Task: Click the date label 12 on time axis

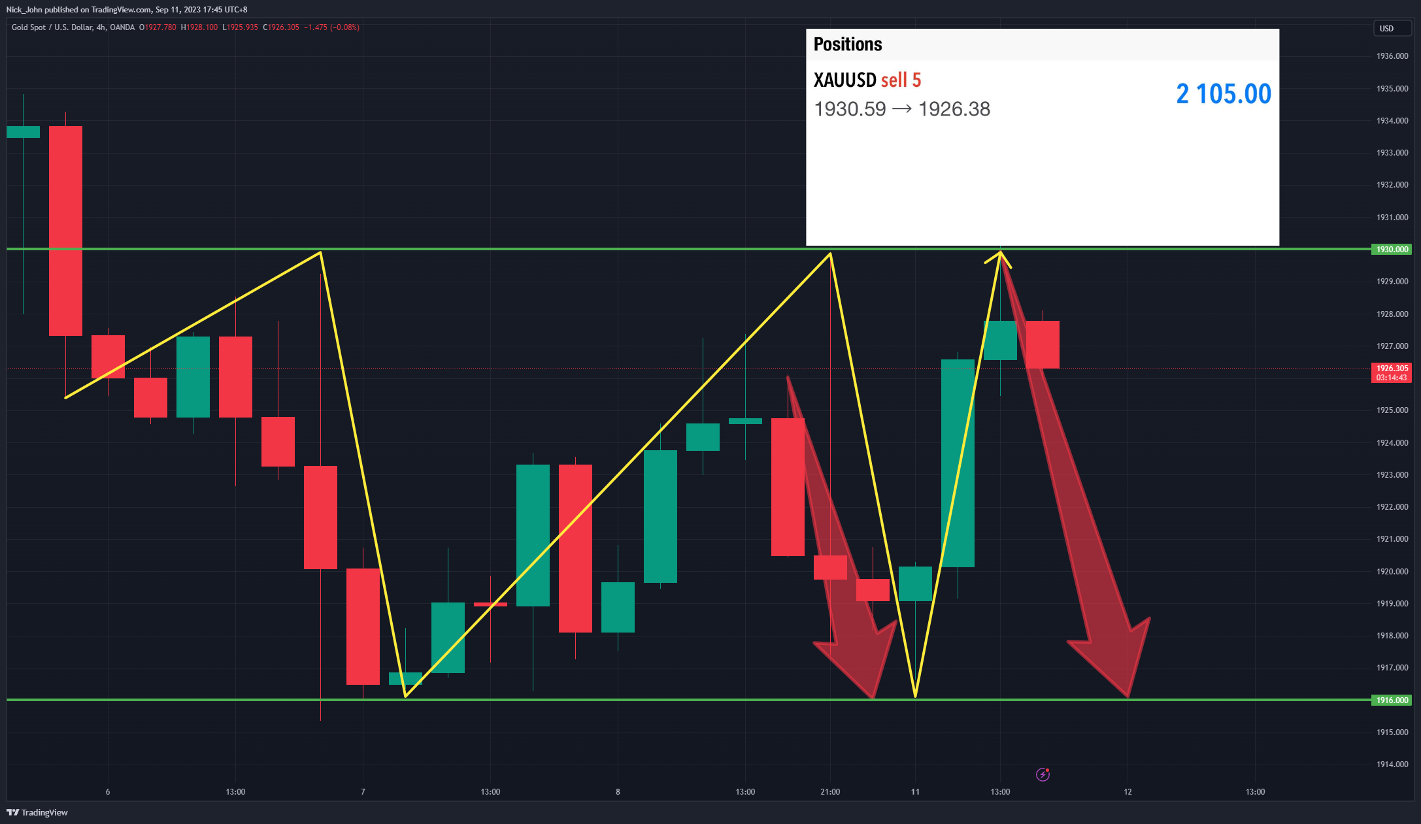Action: (1128, 792)
